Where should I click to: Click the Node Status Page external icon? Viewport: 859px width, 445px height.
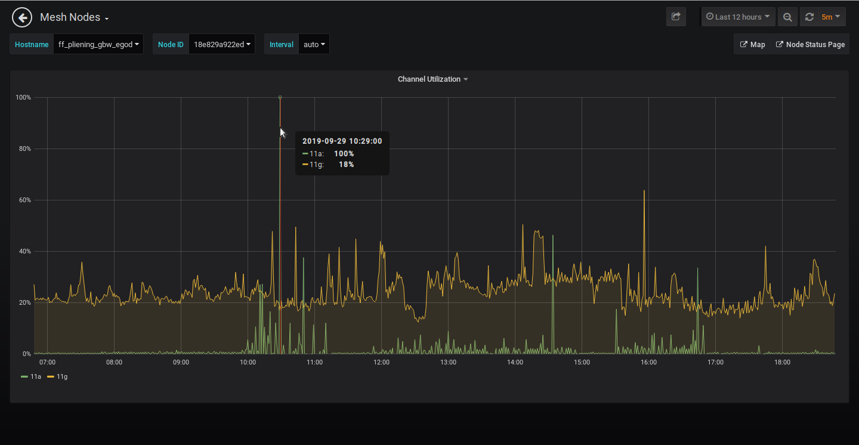pos(779,44)
